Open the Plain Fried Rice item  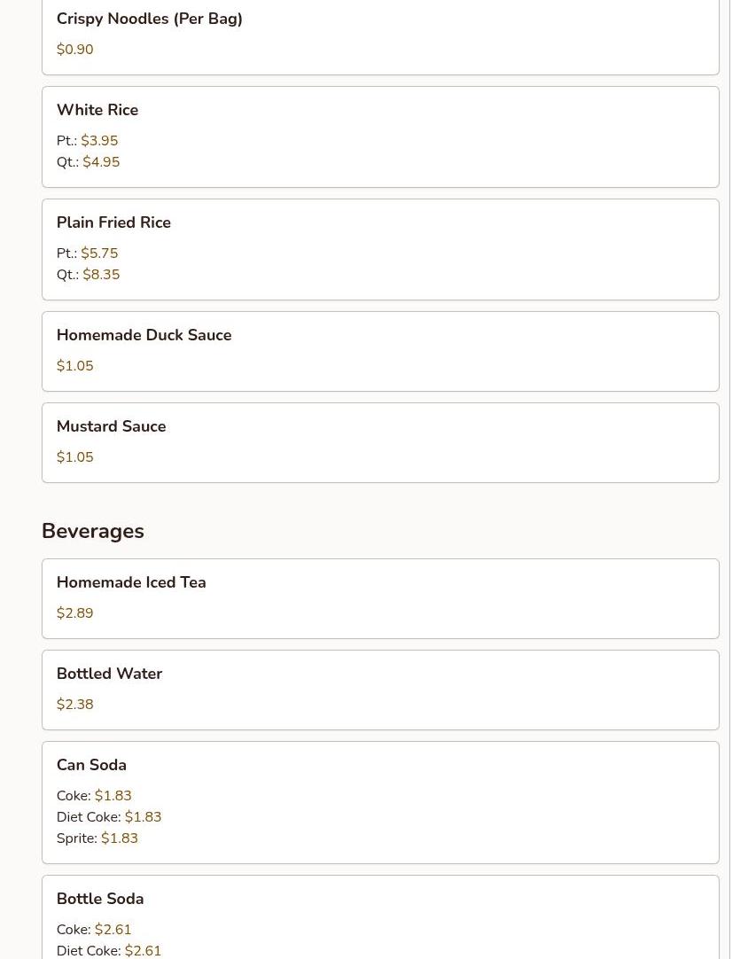click(113, 222)
